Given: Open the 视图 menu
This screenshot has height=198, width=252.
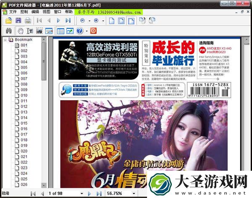Looking at the screenshot, I should click(x=46, y=12).
